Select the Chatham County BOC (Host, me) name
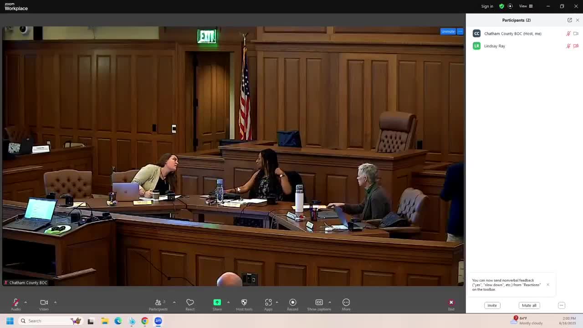The width and height of the screenshot is (583, 328). tap(513, 34)
